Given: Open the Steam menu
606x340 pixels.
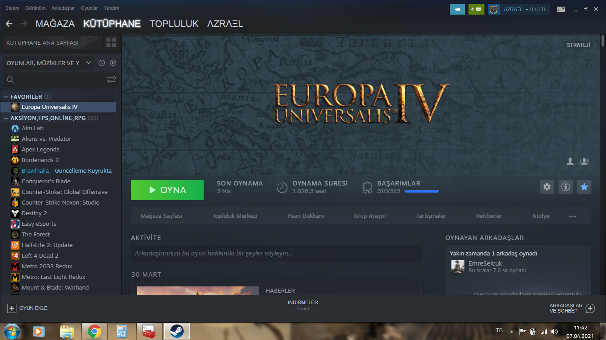Looking at the screenshot, I should (x=12, y=8).
